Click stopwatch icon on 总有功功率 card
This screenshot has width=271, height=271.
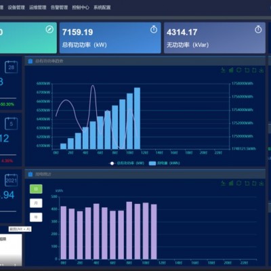[154, 29]
